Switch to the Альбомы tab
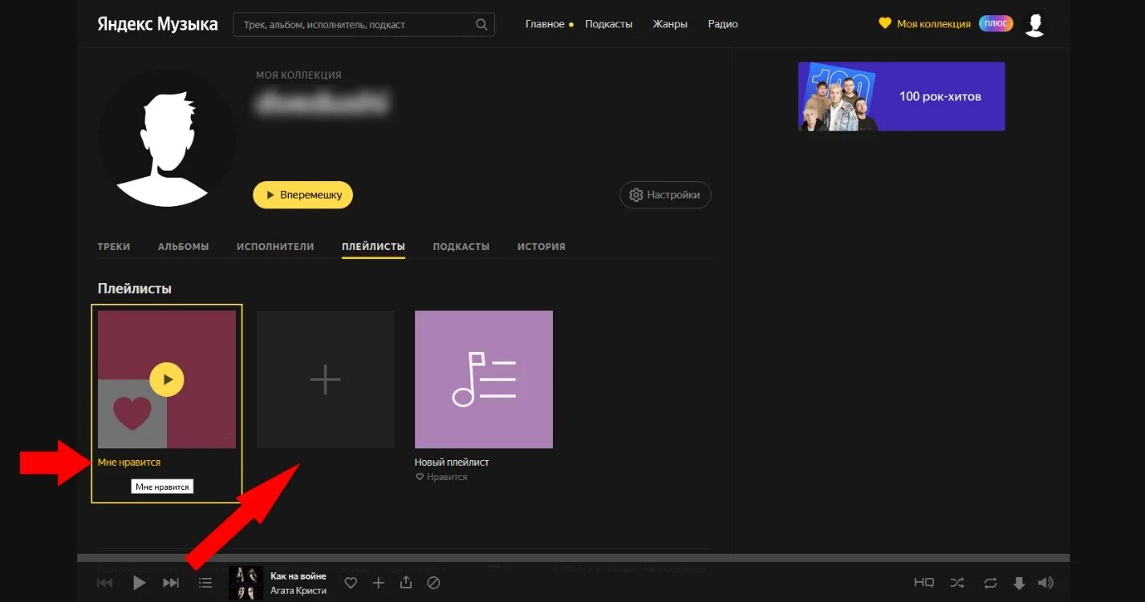Viewport: 1145px width, 602px height. click(184, 247)
